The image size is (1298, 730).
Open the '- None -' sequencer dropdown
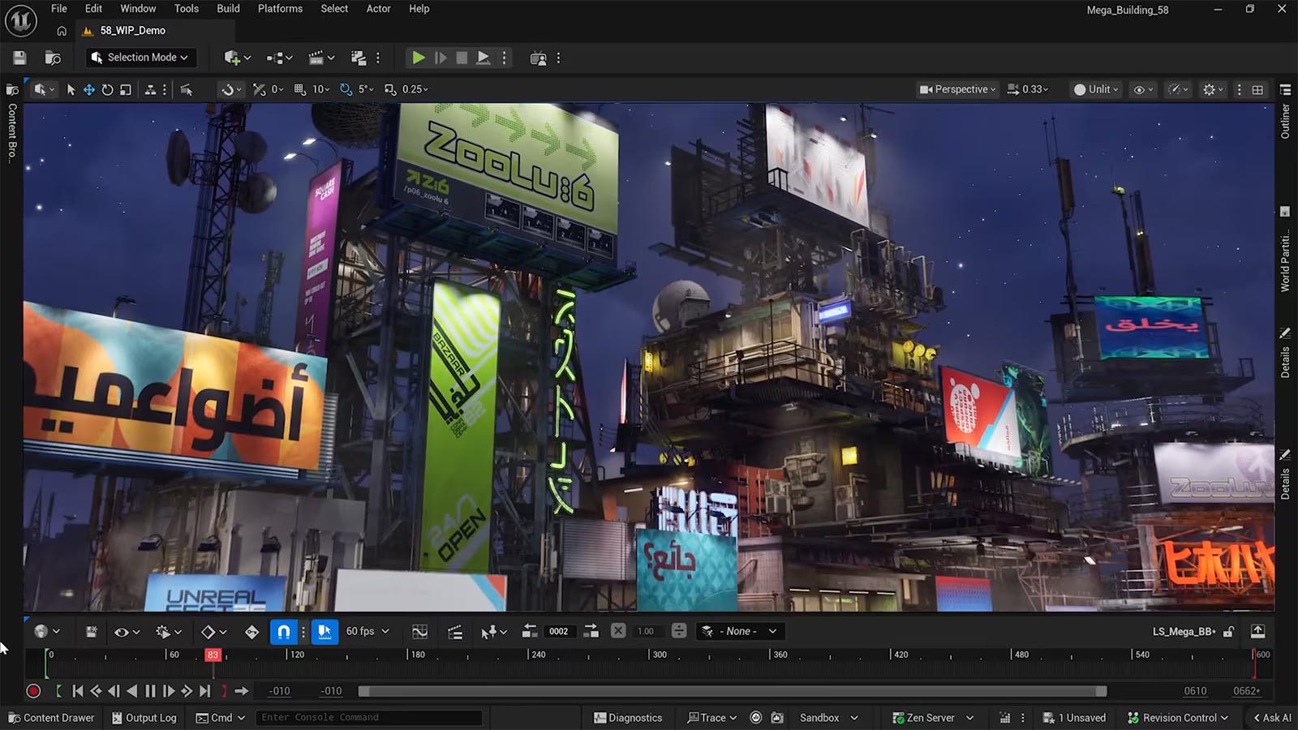740,632
